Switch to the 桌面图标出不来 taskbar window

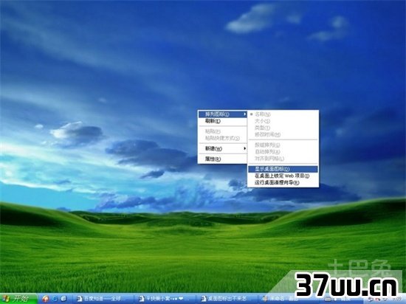[227, 299]
